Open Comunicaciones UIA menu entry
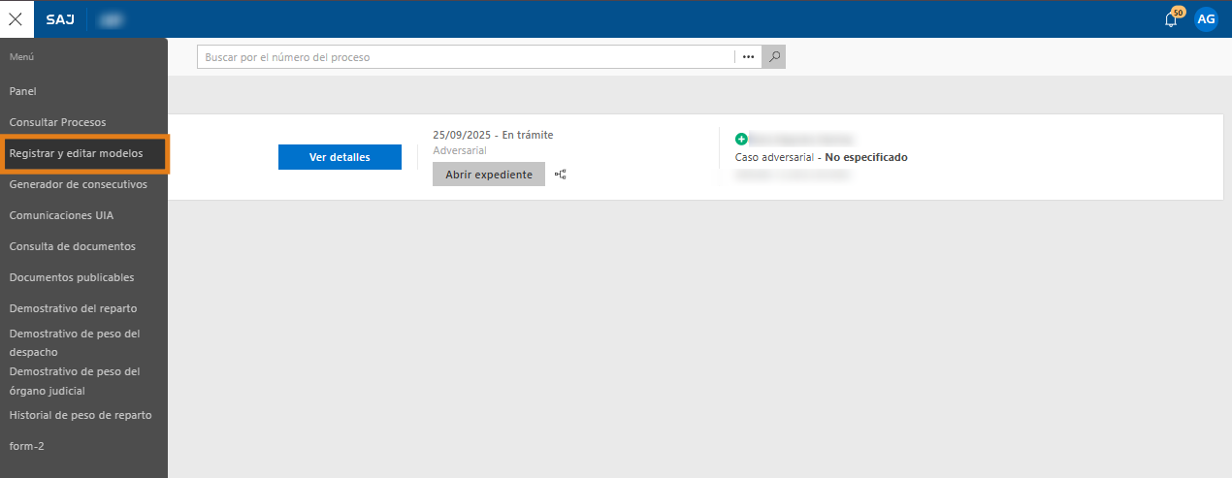The image size is (1232, 478). 61,215
